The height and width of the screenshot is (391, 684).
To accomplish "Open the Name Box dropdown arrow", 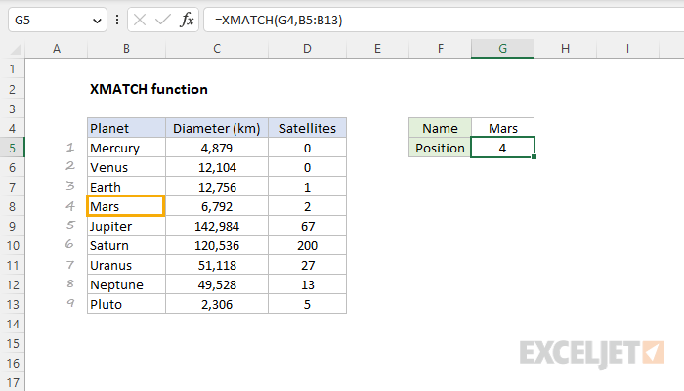I will (x=97, y=21).
